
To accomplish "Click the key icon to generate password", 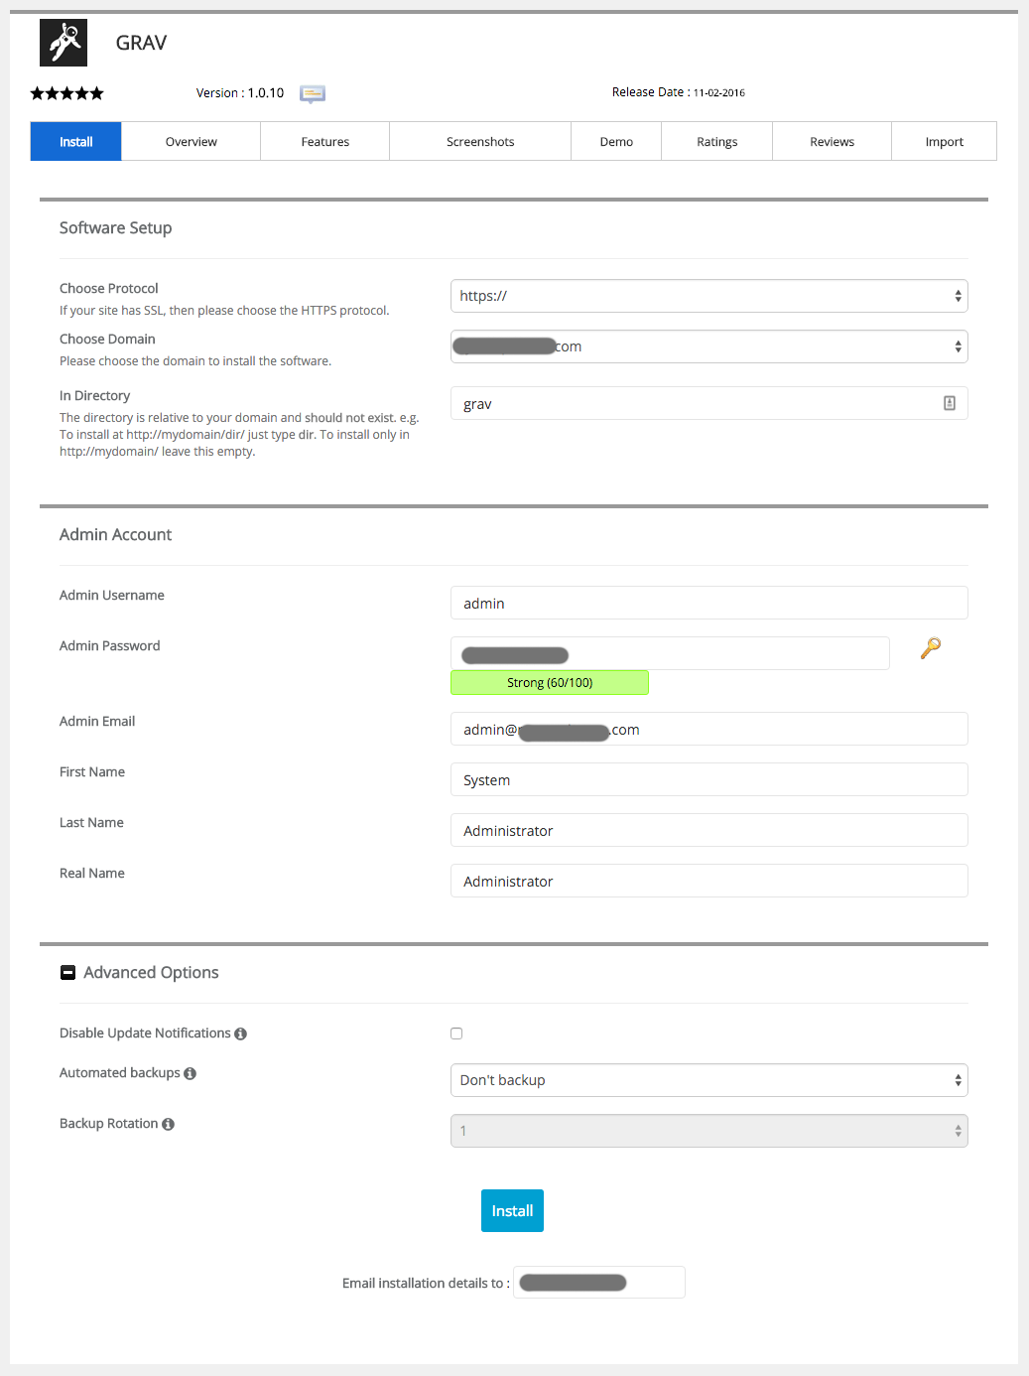I will click(930, 648).
